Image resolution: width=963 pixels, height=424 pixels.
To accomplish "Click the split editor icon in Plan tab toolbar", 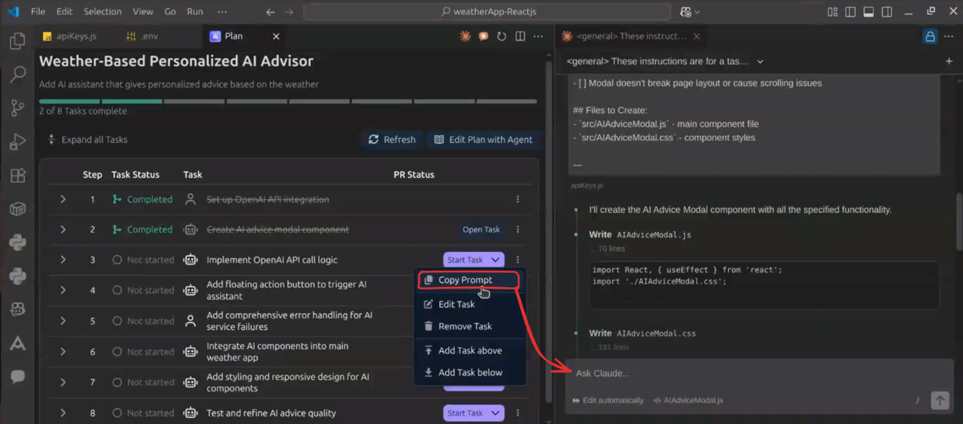I will coord(520,36).
